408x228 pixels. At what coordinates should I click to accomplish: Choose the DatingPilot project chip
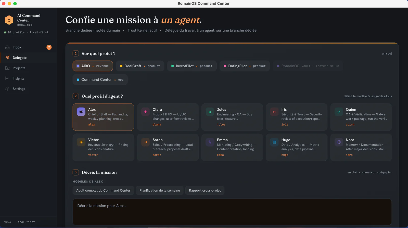(x=245, y=66)
